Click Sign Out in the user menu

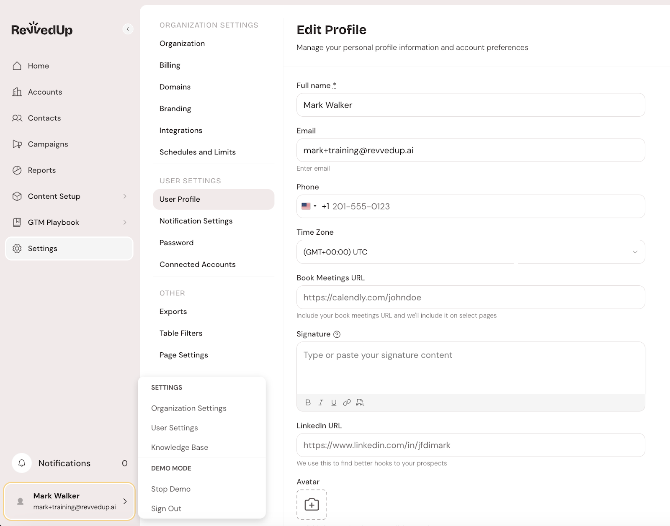point(166,509)
